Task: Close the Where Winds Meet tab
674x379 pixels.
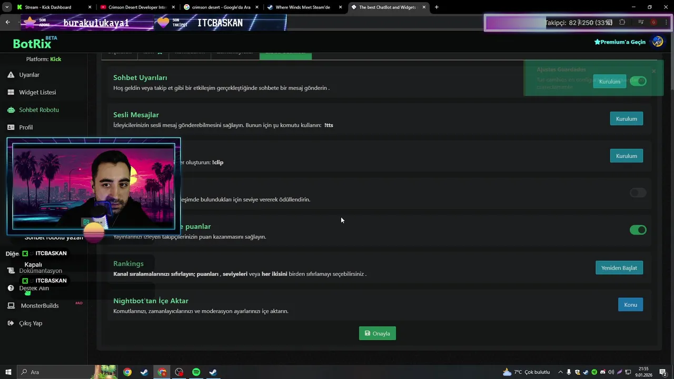Action: 340,7
